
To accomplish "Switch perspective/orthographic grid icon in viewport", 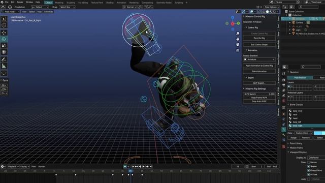I will tap(238, 50).
